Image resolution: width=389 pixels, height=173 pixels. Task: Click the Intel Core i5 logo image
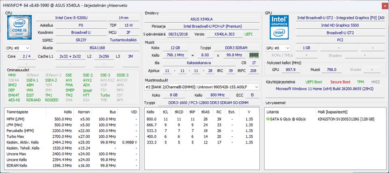coord(19,27)
